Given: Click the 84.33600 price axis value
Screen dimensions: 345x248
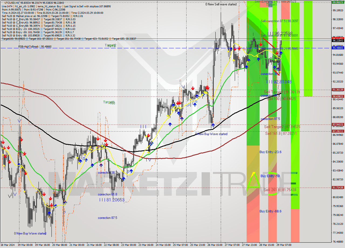Looking at the screenshot, I should pos(338,161).
